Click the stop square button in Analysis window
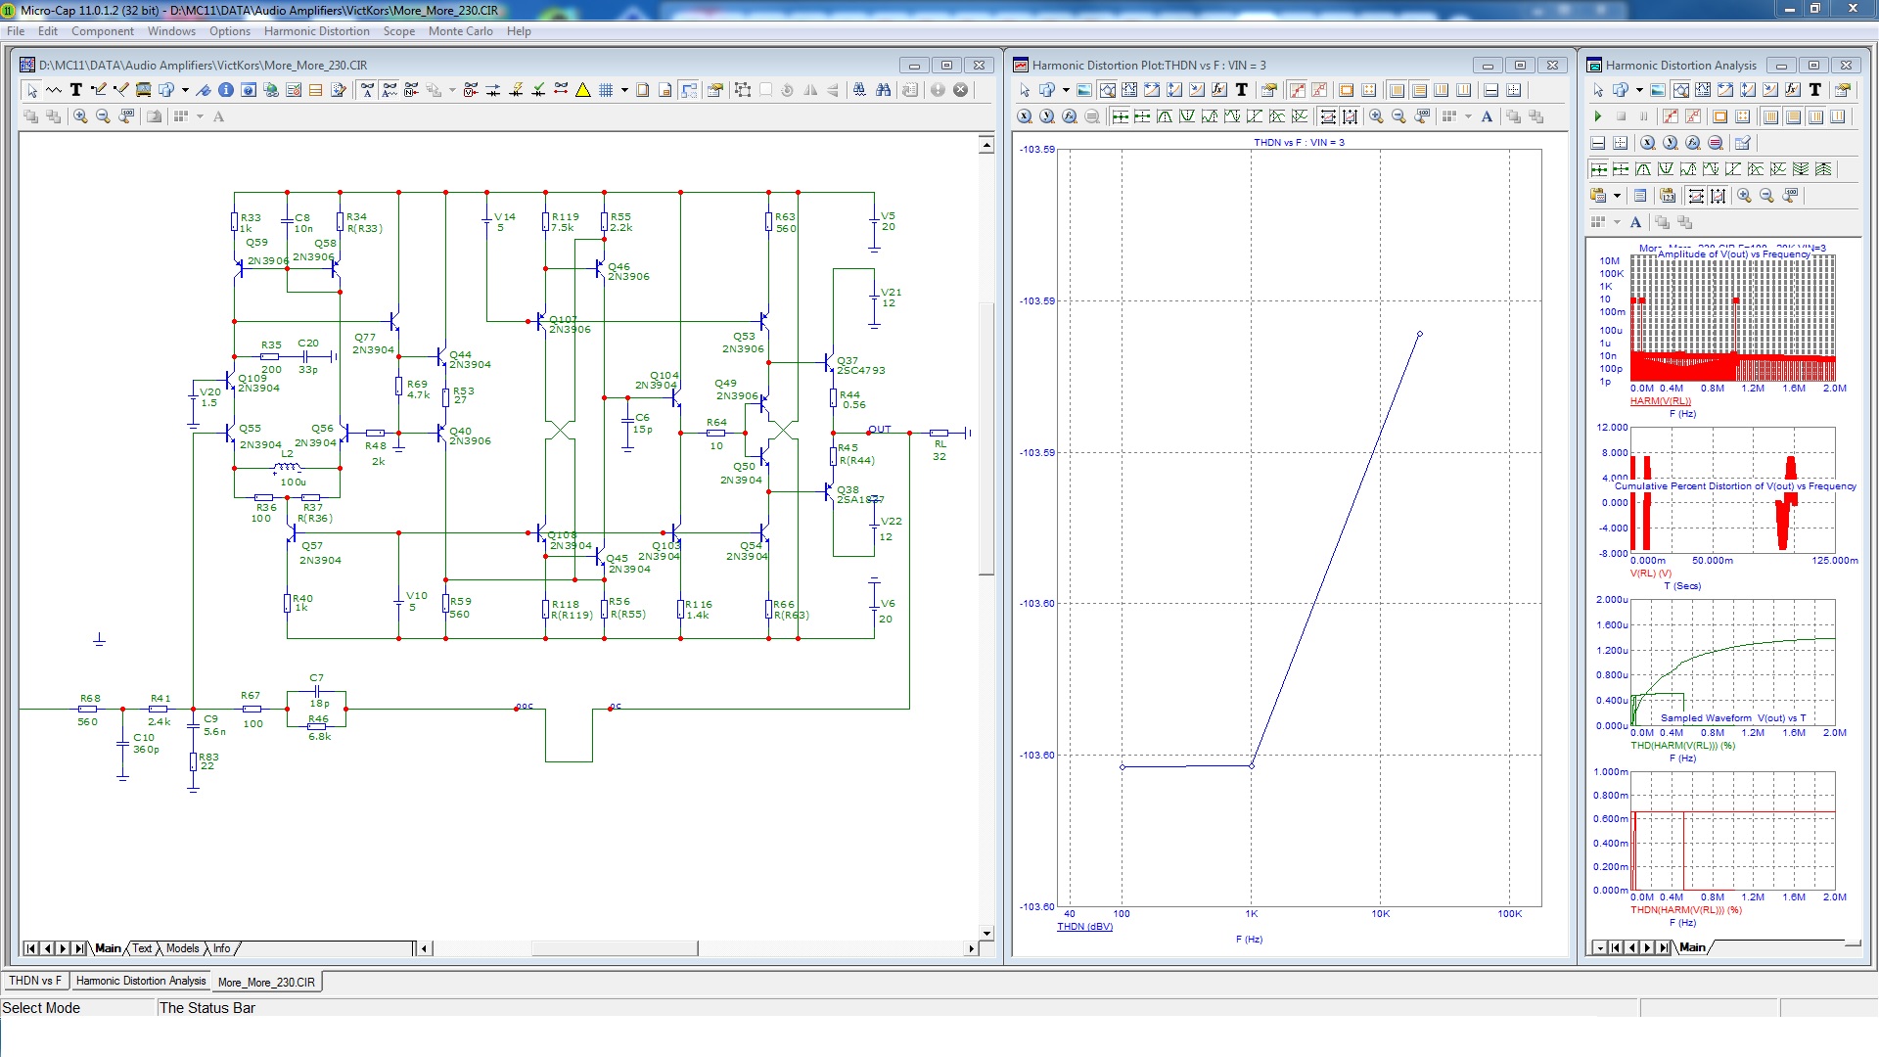 click(x=1621, y=116)
